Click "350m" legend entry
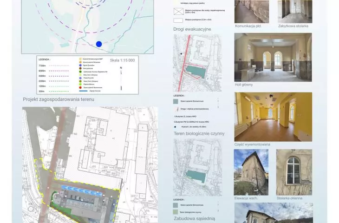 pyautogui.click(x=41, y=92)
